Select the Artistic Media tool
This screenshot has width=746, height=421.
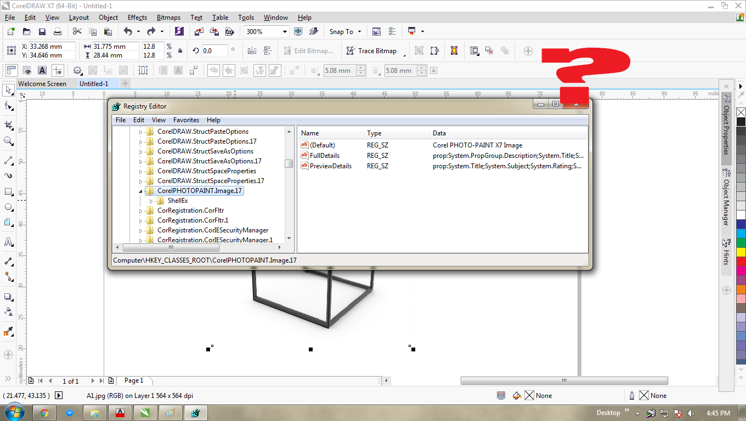(x=8, y=175)
